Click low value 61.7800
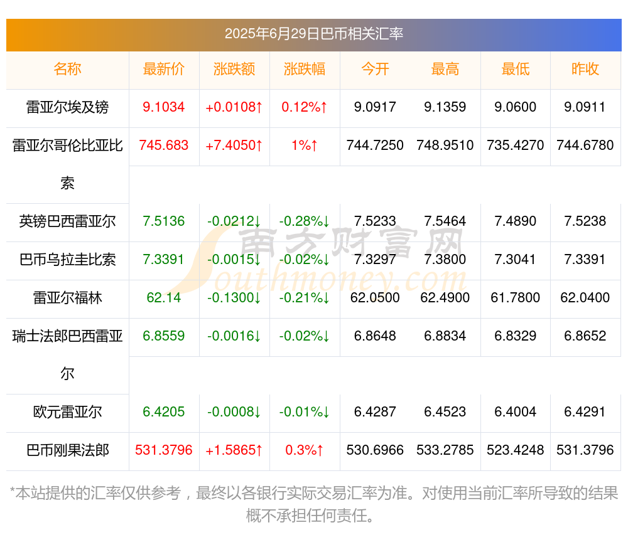The width and height of the screenshot is (628, 535). coord(516,298)
